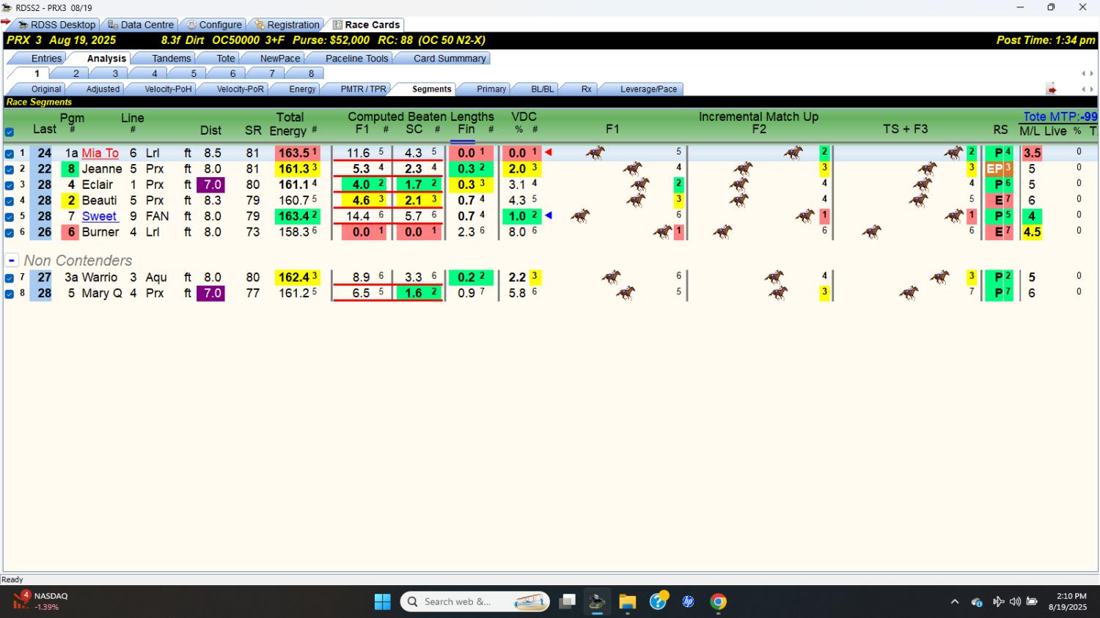The width and height of the screenshot is (1100, 618).
Task: Click the blue triangle marker in Sweet's VDC
Action: pyautogui.click(x=548, y=215)
